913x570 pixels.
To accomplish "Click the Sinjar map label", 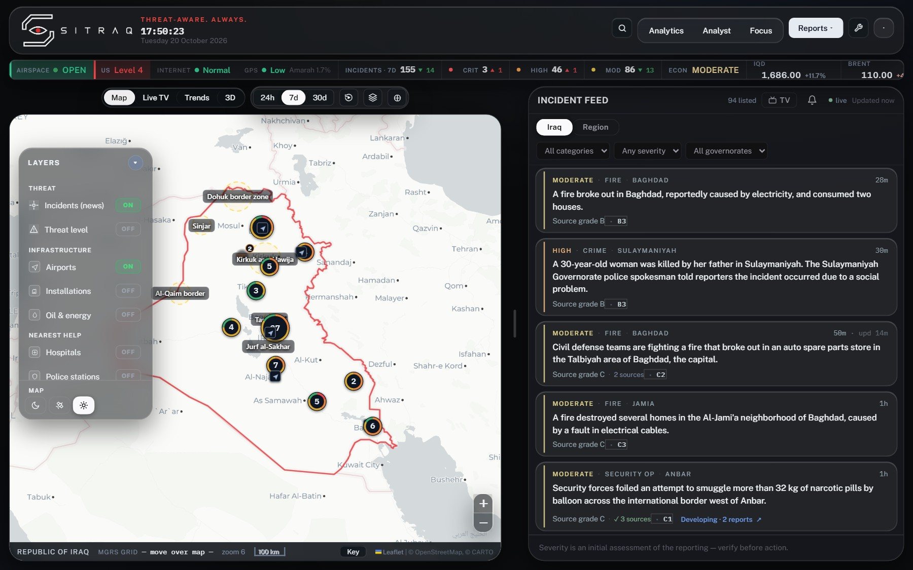I will [x=201, y=226].
